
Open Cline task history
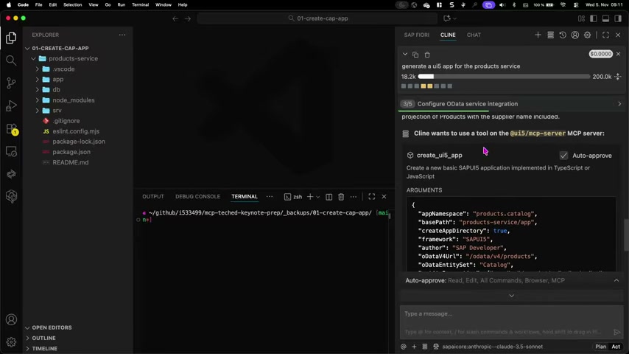coord(563,35)
